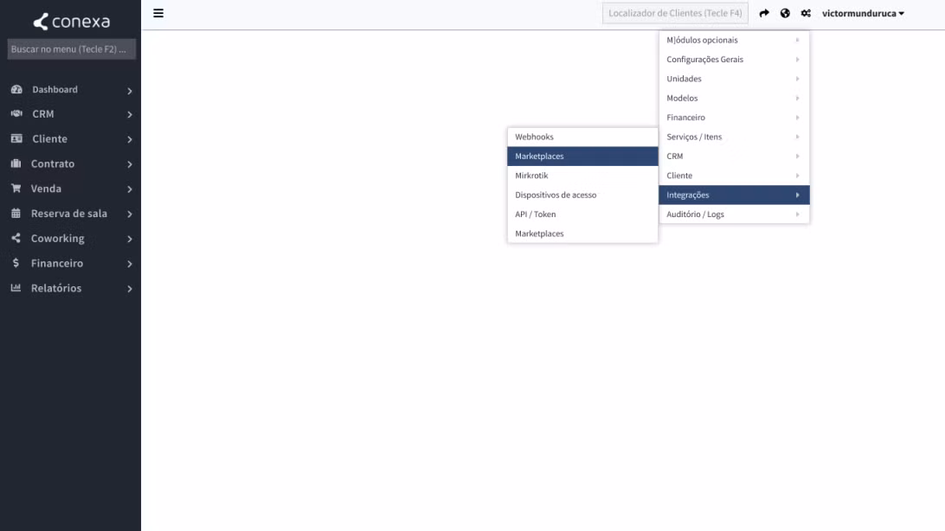Click the Cliente item in sidebar
This screenshot has width=945, height=531.
coord(49,139)
